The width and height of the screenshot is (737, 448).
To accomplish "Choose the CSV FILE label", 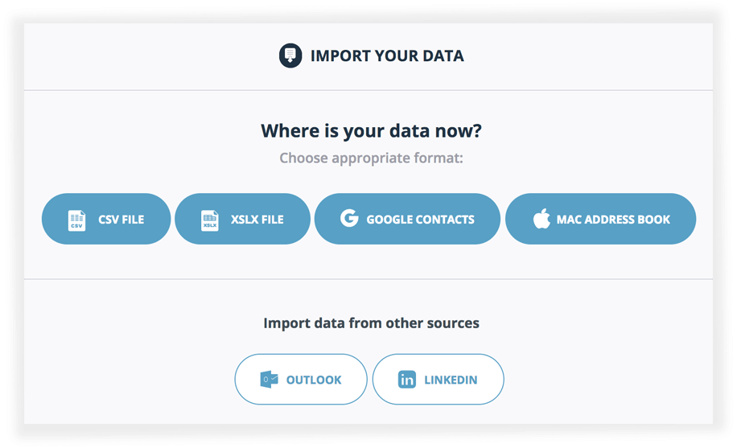I will click(121, 219).
